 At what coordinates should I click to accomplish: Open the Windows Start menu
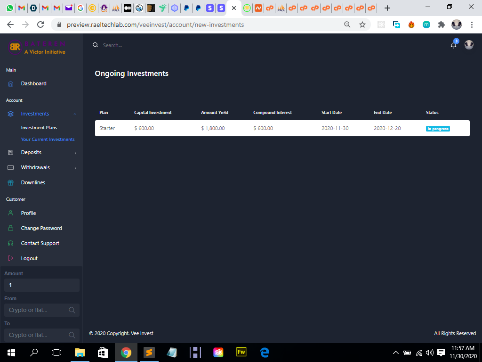[x=11, y=353]
